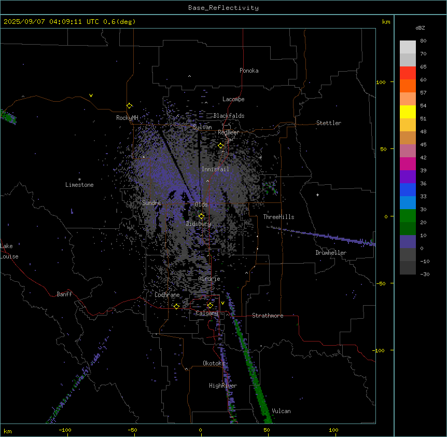The height and width of the screenshot is (437, 447).
Task: Select the magenta 39-42 dBZ legend swatch
Action: [x=408, y=163]
